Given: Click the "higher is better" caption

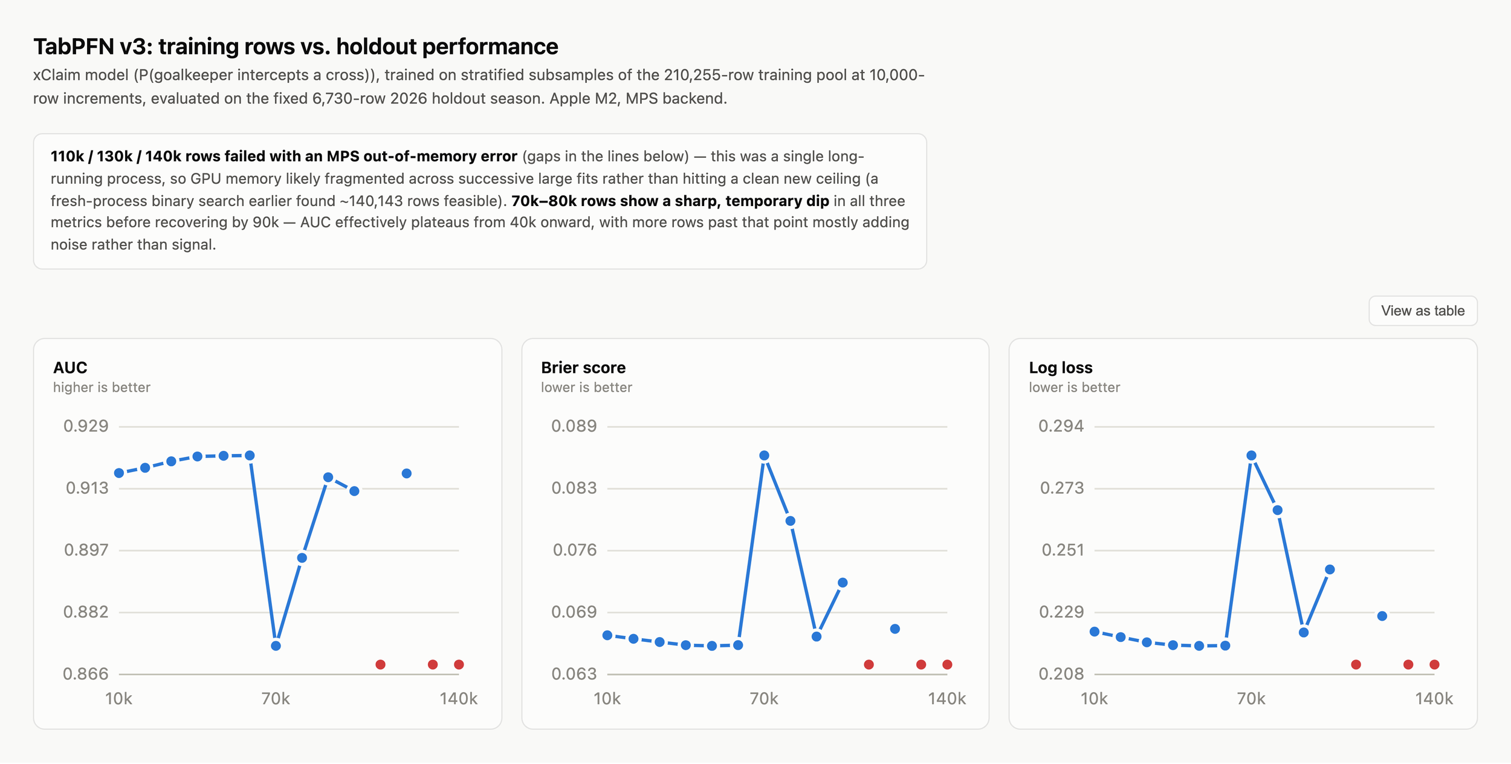Looking at the screenshot, I should click(x=102, y=387).
